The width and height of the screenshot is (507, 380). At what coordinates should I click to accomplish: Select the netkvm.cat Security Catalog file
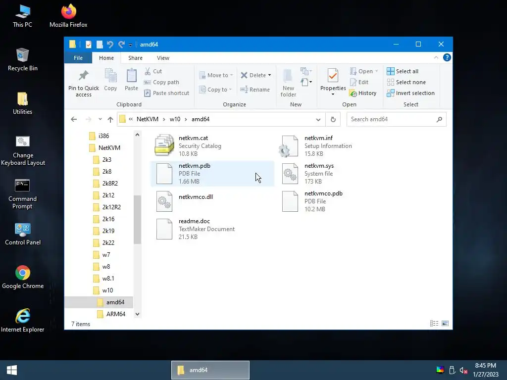pos(212,146)
